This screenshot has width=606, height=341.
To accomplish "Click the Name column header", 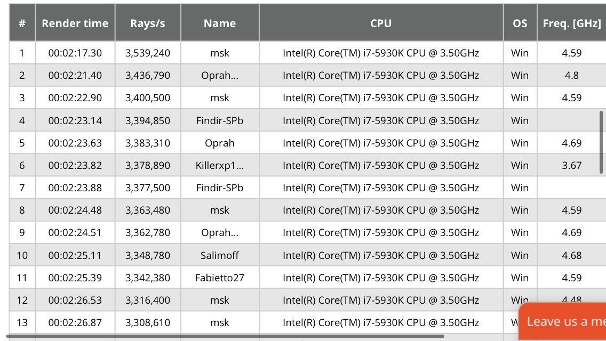I will coord(220,23).
